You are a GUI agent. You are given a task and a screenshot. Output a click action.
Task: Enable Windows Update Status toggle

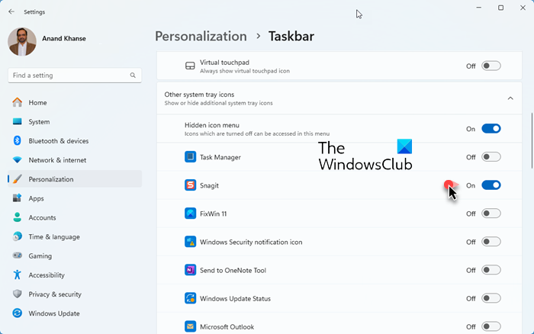[491, 298]
